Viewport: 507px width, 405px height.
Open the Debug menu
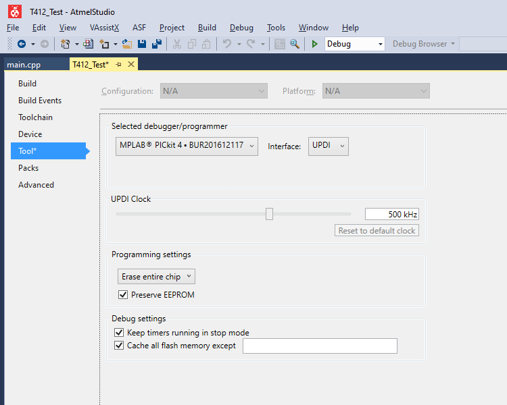point(241,28)
